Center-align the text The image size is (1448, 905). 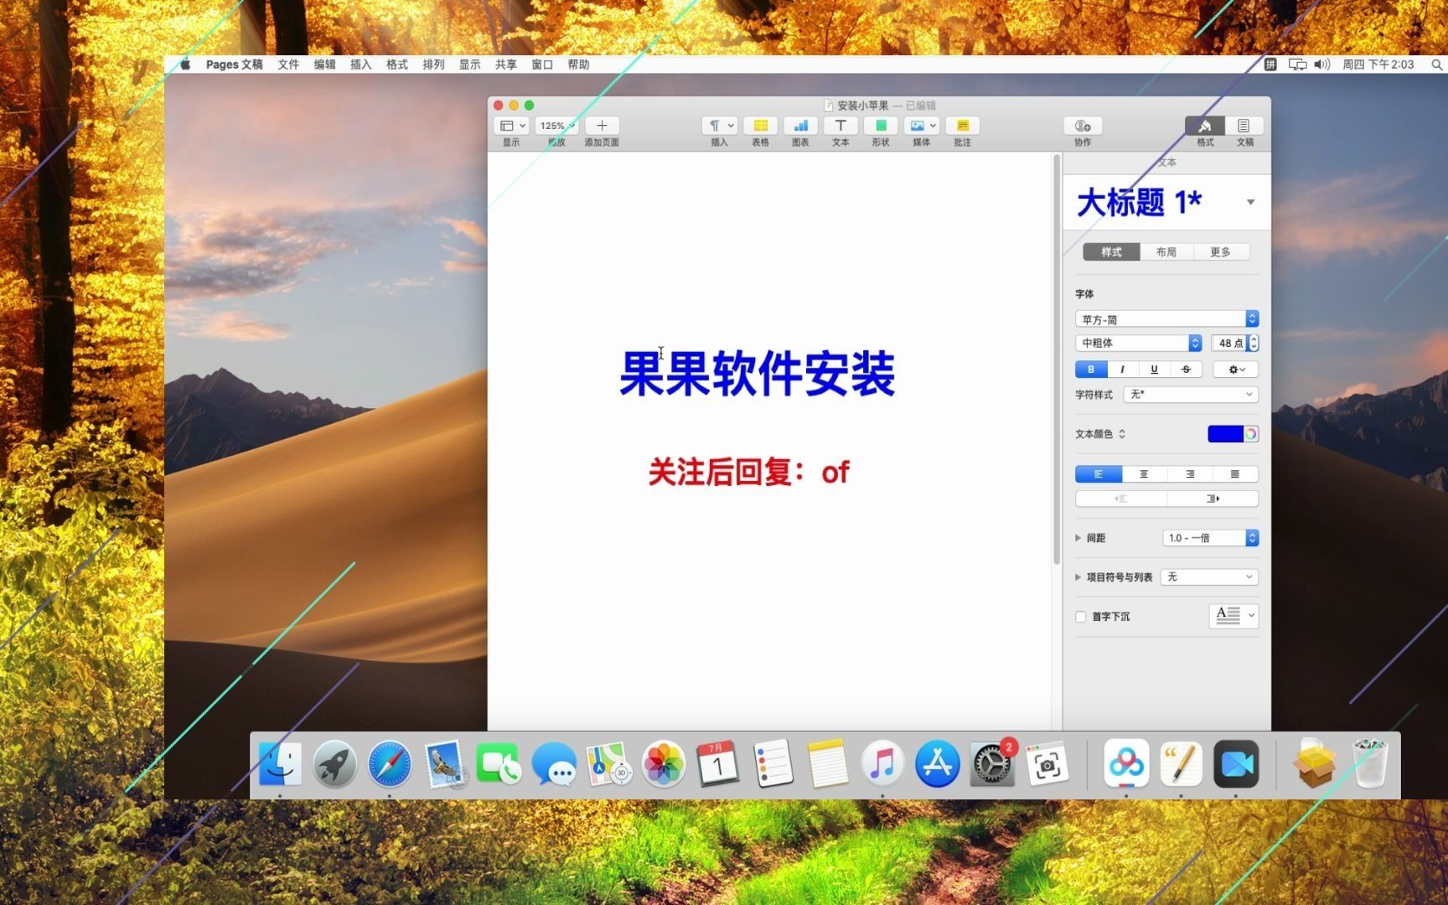tap(1144, 474)
